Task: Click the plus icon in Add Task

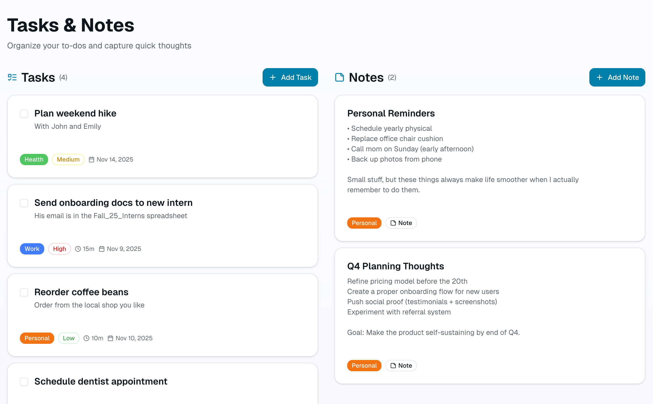Action: tap(273, 78)
